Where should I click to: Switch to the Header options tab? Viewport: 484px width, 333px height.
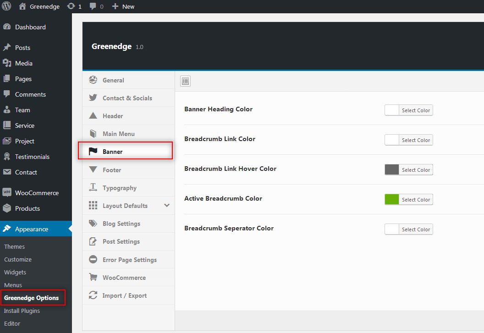[128, 116]
